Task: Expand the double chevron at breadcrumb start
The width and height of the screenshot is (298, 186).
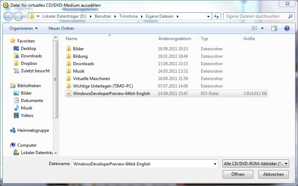Action: point(38,16)
